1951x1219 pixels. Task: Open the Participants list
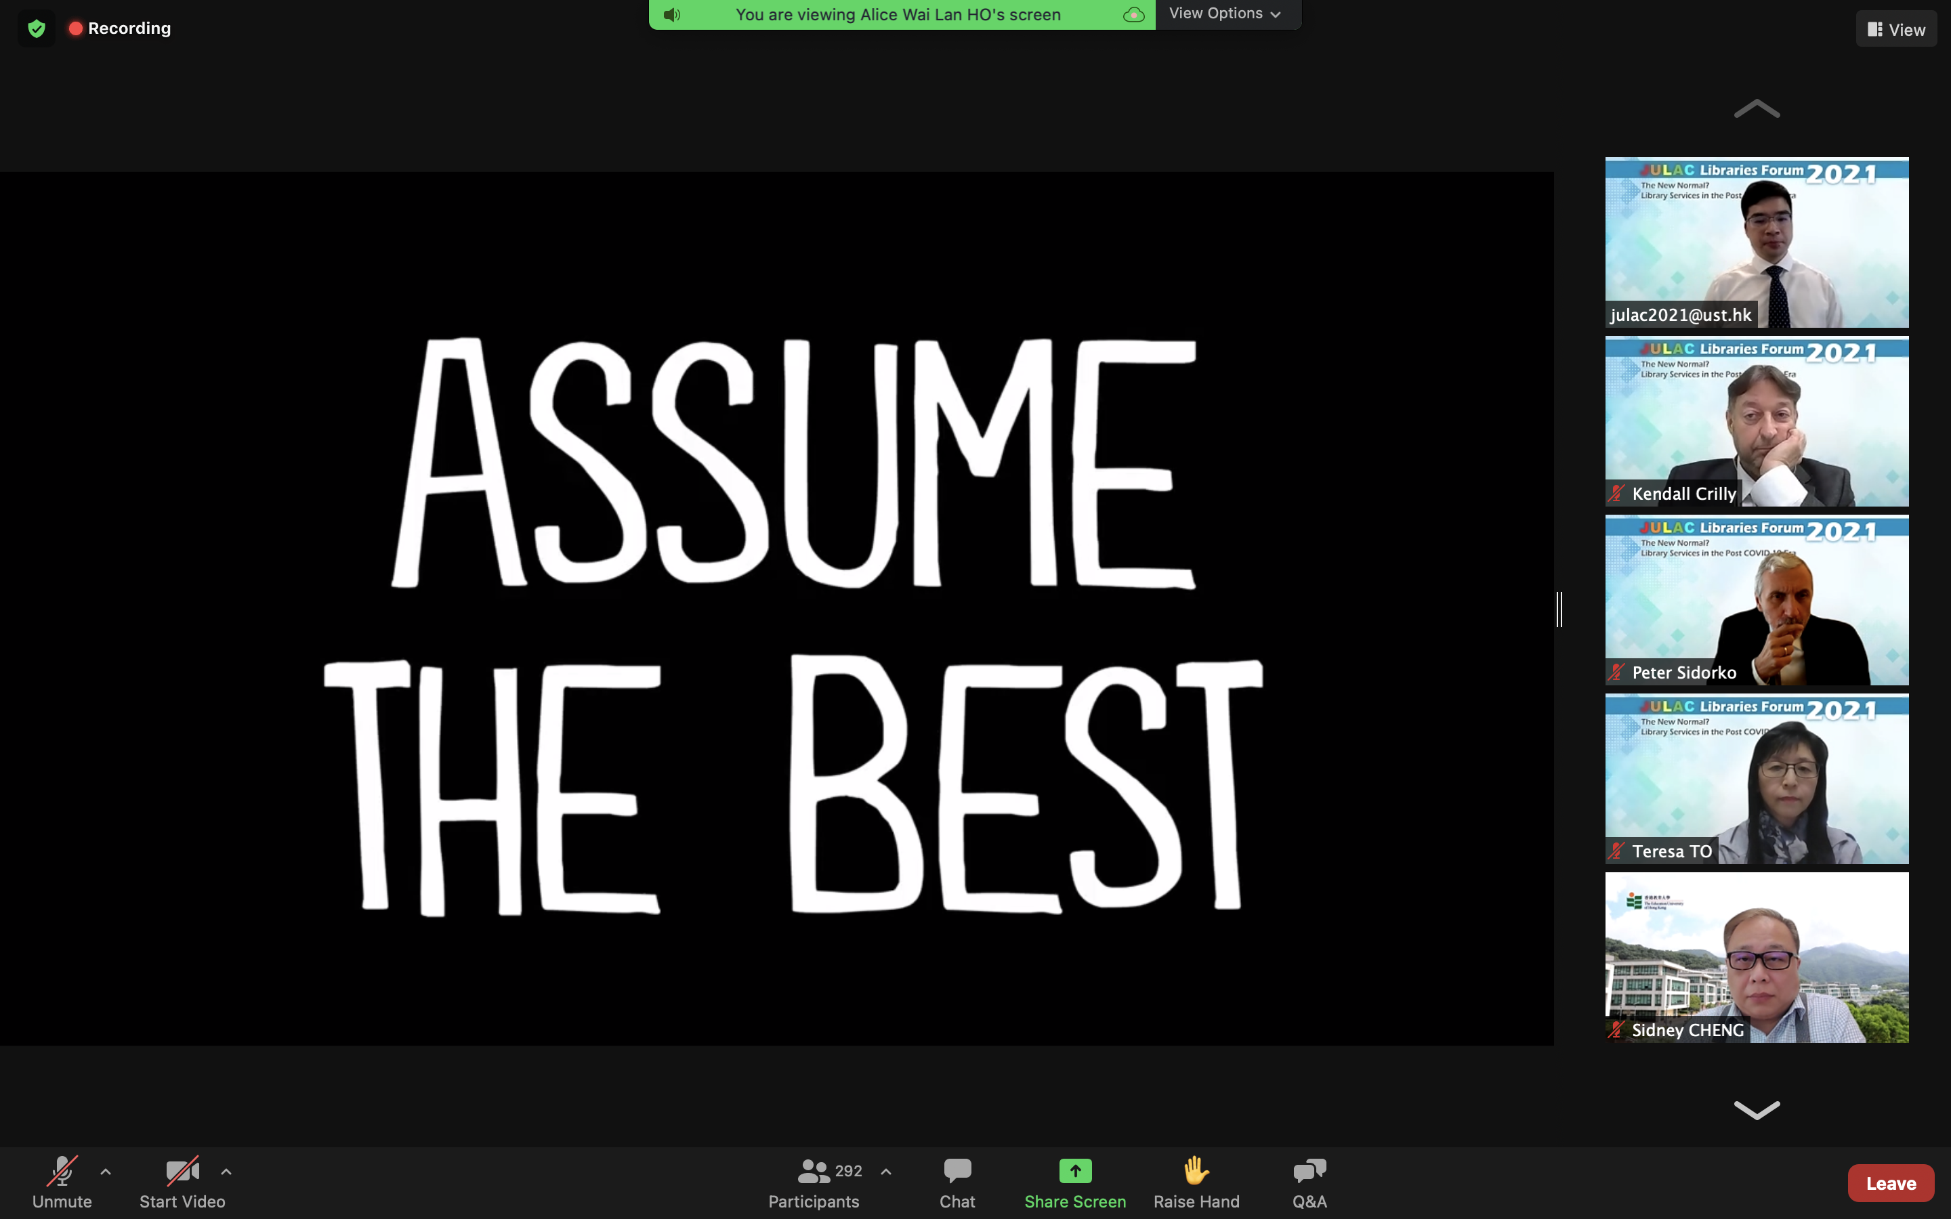click(814, 1182)
